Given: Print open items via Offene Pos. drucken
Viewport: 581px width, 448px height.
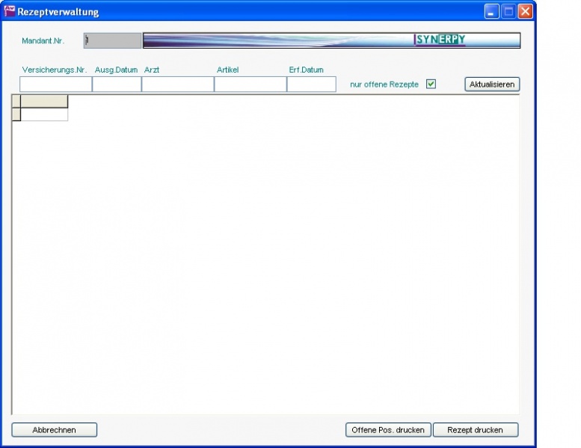Looking at the screenshot, I should (x=387, y=430).
